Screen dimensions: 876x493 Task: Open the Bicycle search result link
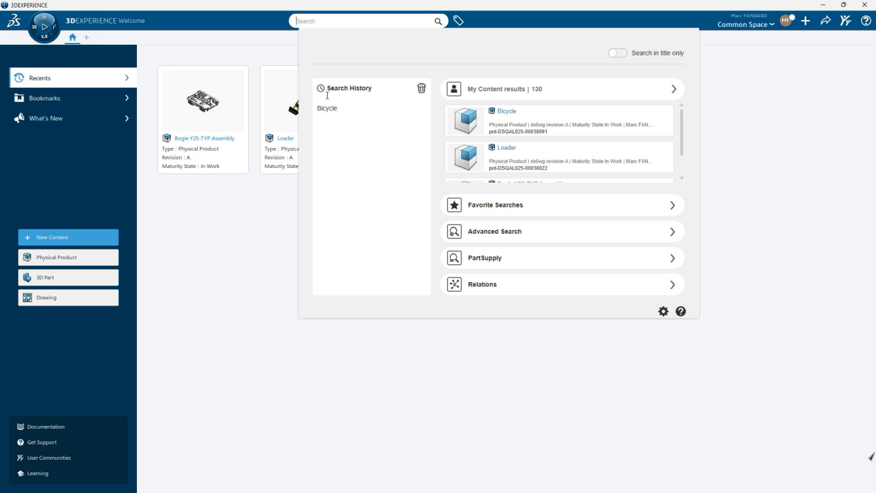507,111
